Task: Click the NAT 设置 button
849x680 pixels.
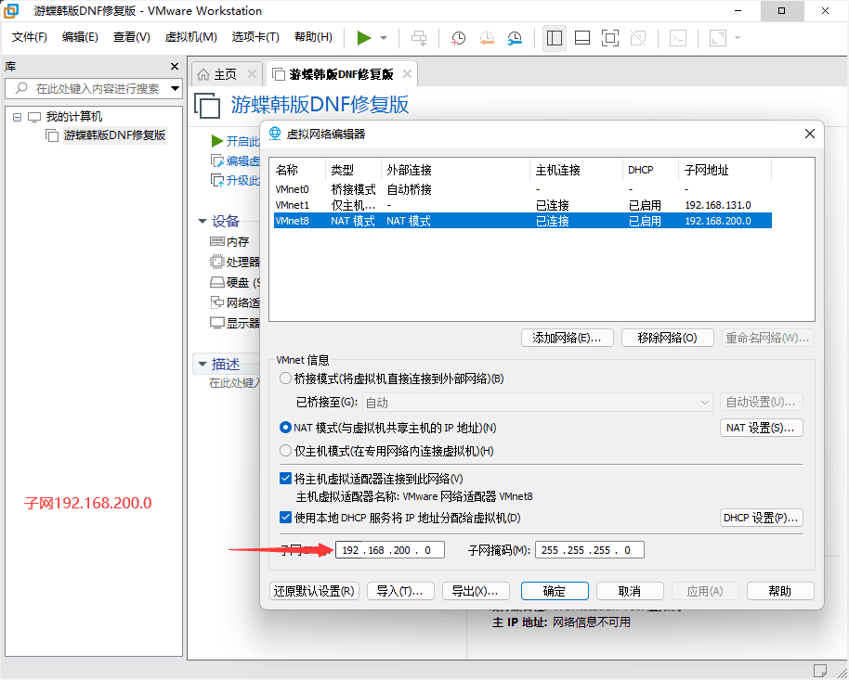Action: pos(761,428)
